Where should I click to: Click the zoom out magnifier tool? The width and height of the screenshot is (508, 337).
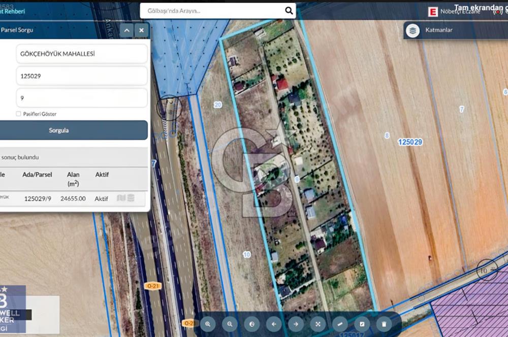coord(230,324)
